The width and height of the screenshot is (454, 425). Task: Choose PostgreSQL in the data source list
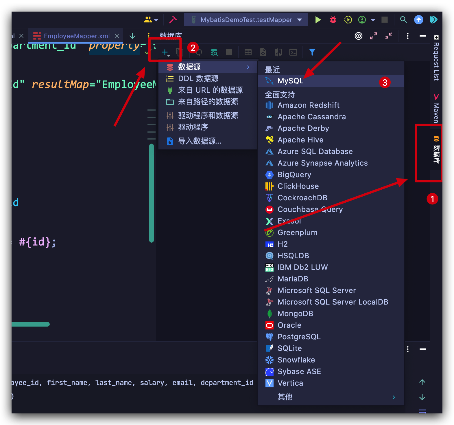(x=299, y=337)
